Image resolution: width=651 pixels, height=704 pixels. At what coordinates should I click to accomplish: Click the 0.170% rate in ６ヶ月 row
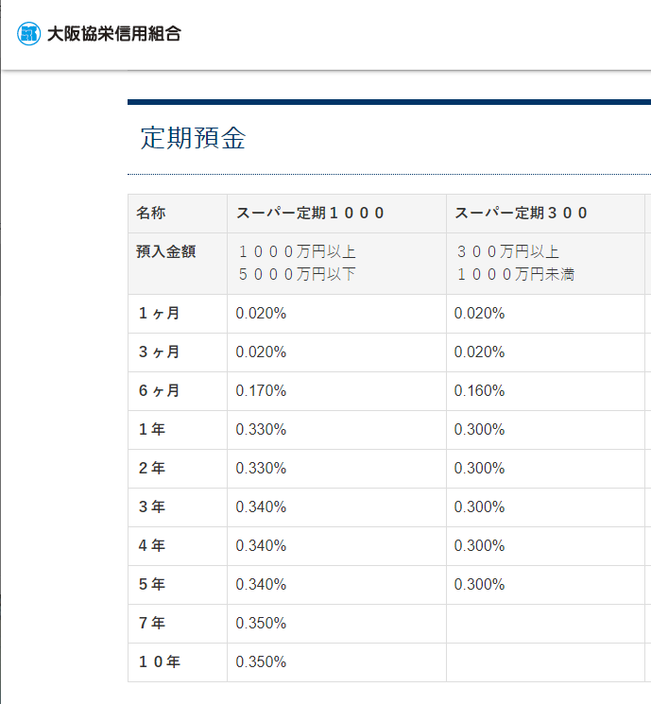tap(261, 390)
